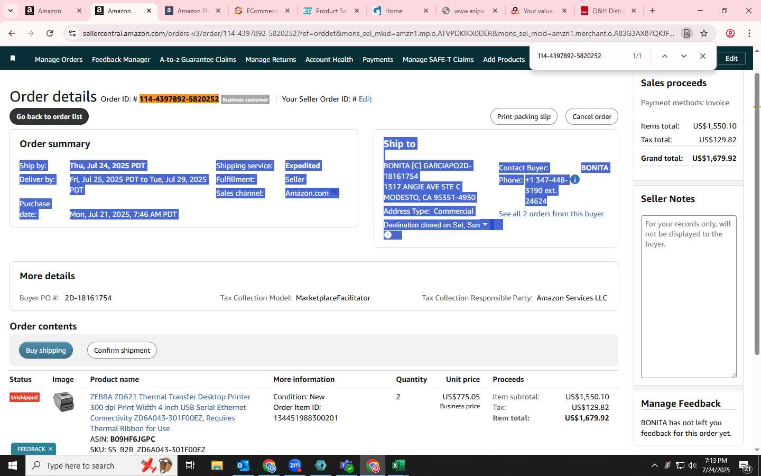
Task: Open A-to-z Guarantee Claims
Action: pos(198,59)
